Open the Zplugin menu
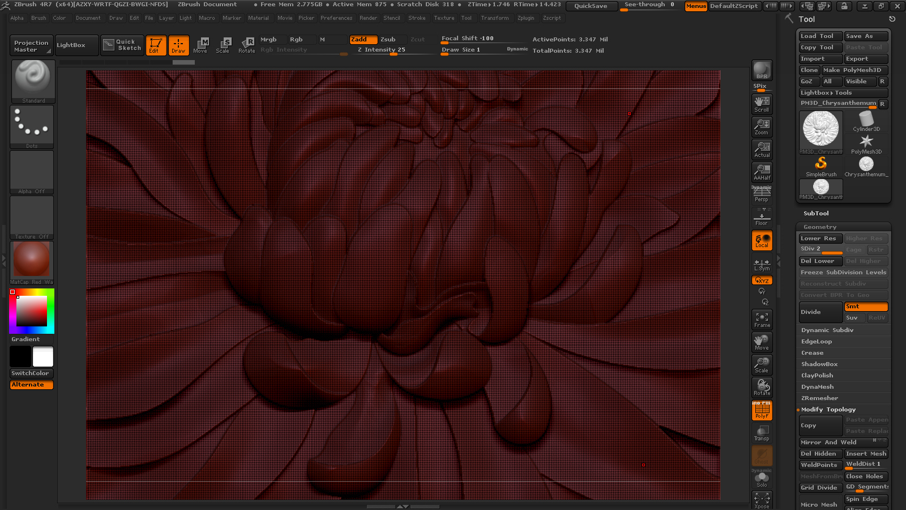This screenshot has width=906, height=510. [x=525, y=18]
